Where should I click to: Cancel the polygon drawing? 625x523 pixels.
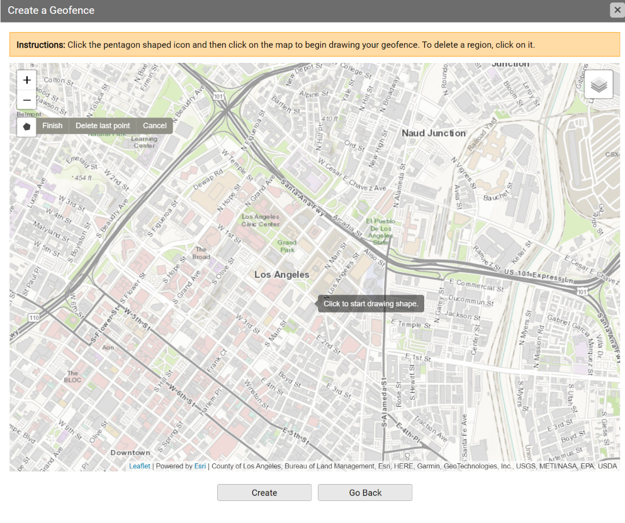[155, 126]
